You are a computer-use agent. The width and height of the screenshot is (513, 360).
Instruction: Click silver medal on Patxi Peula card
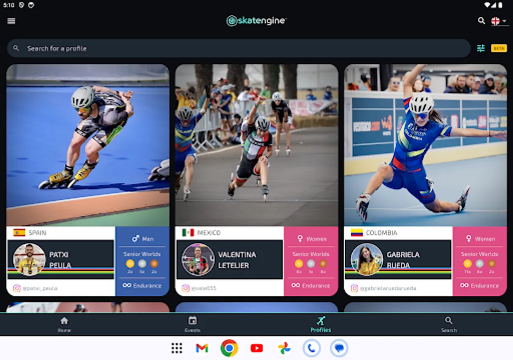pyautogui.click(x=142, y=264)
